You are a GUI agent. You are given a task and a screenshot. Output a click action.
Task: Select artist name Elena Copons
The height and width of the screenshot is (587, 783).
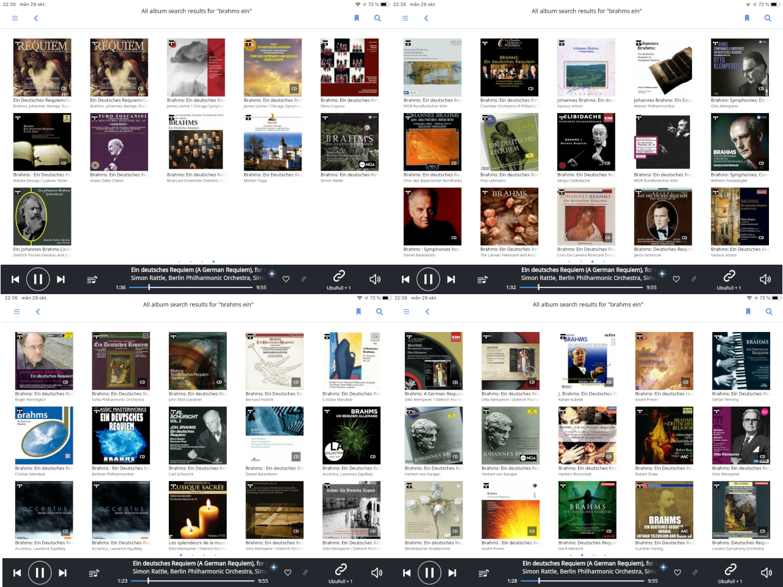tap(333, 106)
